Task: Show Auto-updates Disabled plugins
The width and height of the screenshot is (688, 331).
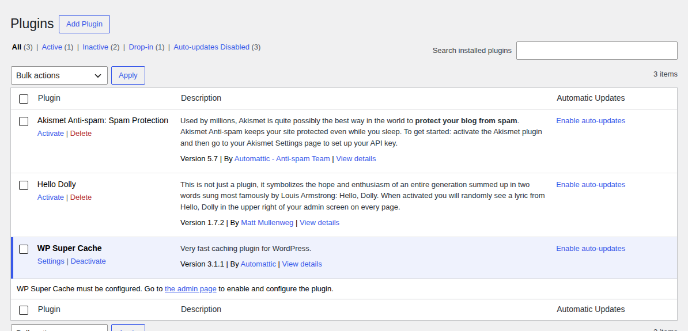Action: (x=211, y=47)
